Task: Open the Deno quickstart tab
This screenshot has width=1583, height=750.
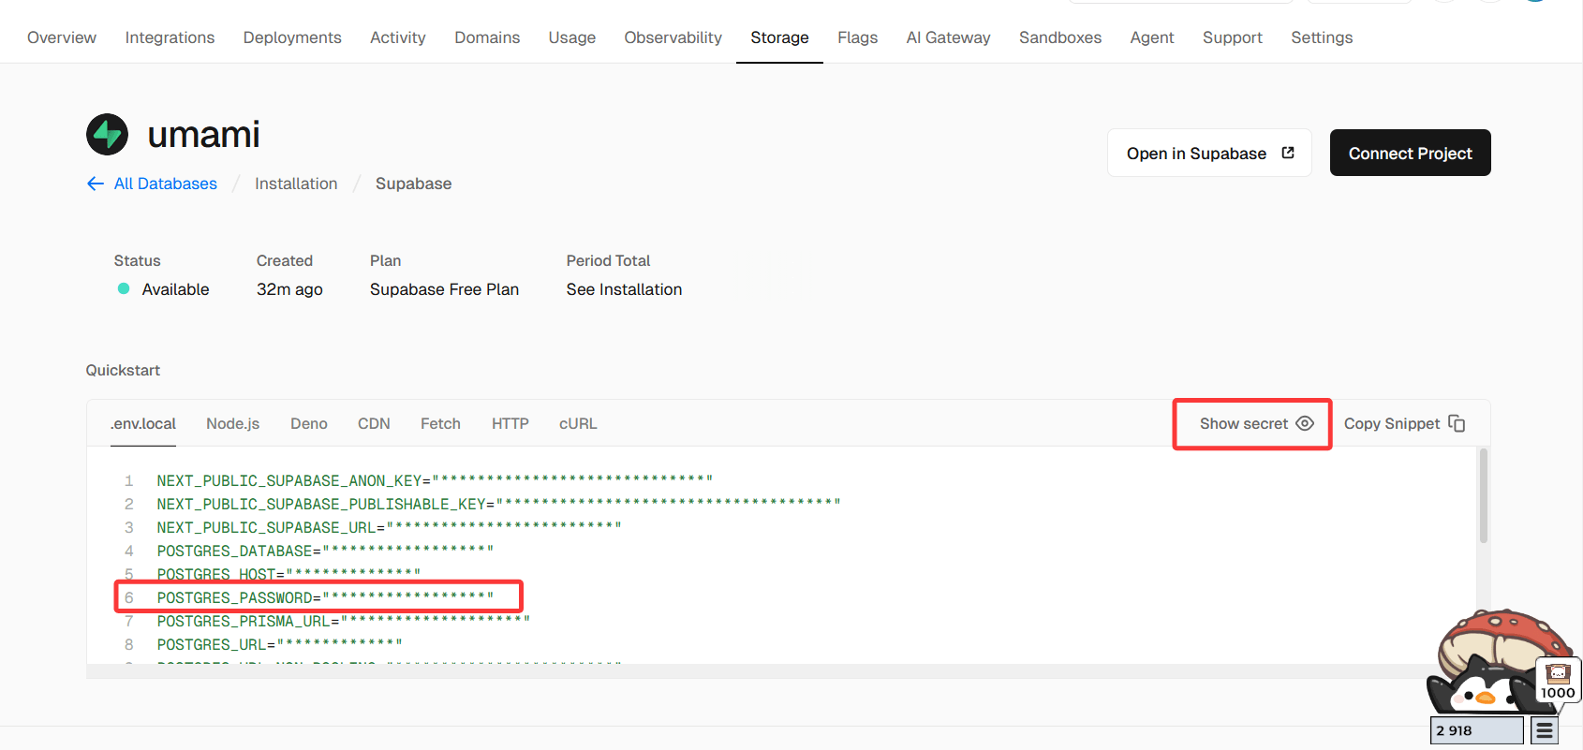Action: pyautogui.click(x=308, y=423)
